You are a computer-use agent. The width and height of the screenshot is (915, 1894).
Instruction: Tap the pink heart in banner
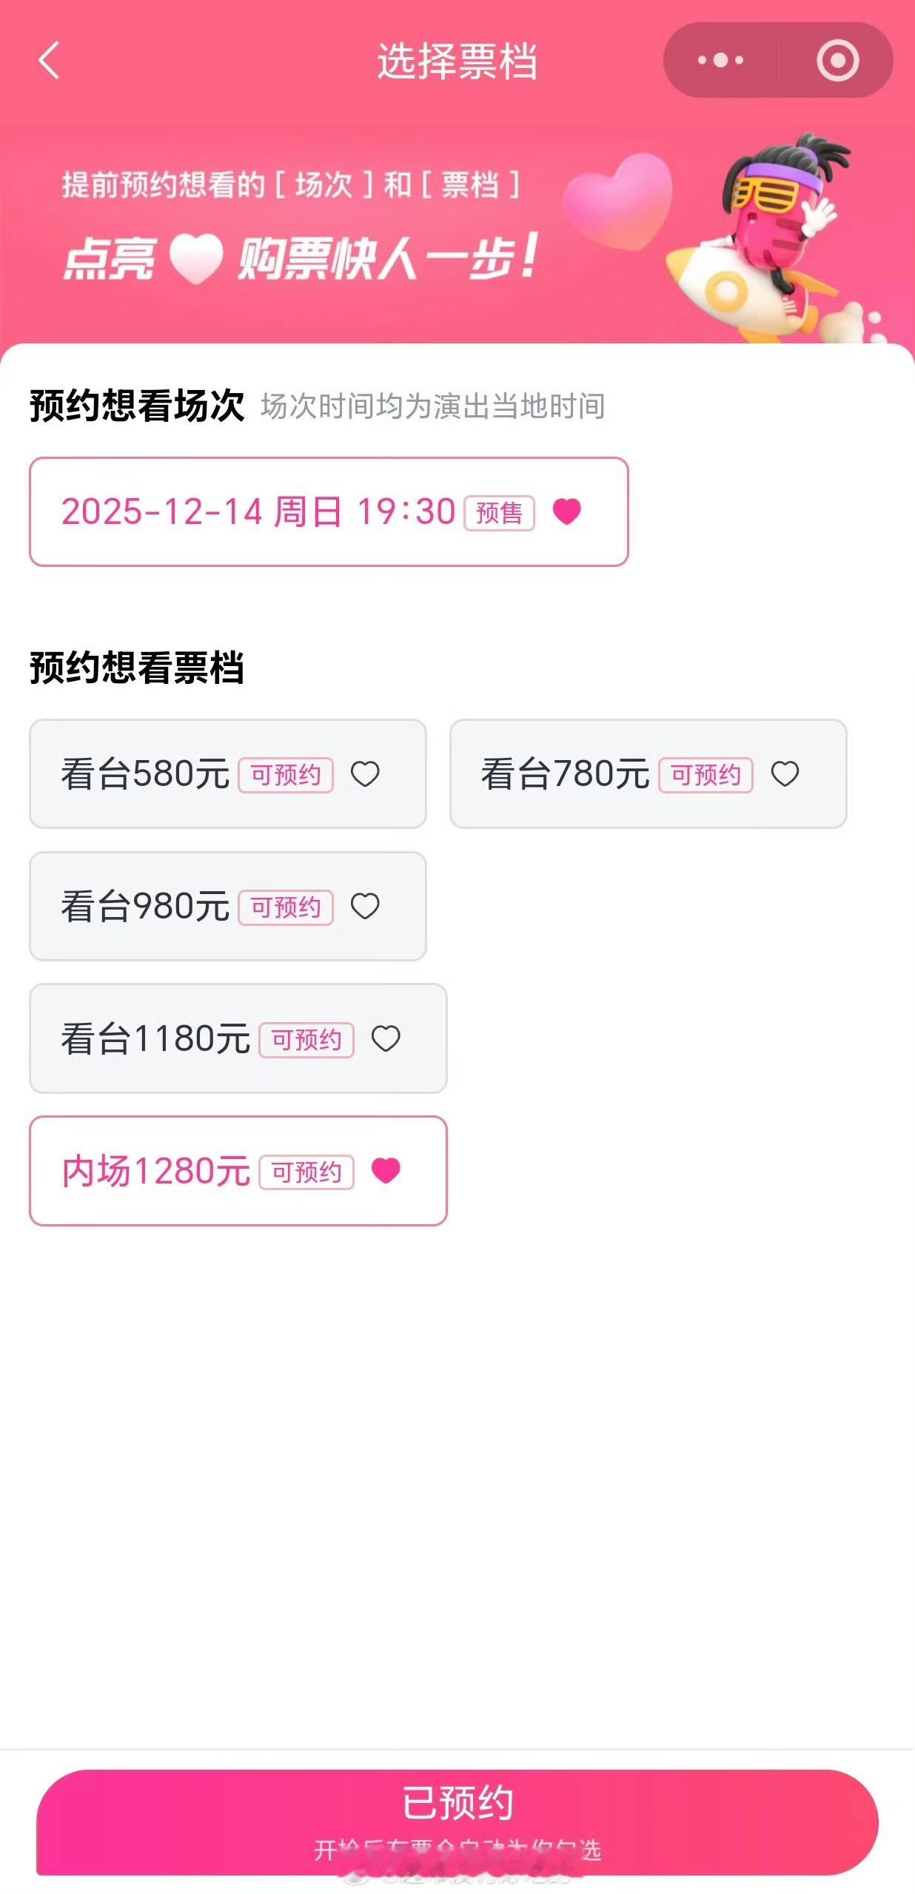click(x=617, y=201)
